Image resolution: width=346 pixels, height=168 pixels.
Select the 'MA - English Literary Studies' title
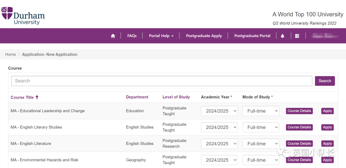[x=37, y=127]
